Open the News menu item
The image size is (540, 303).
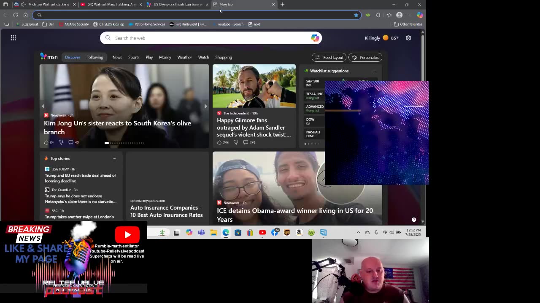(117, 57)
